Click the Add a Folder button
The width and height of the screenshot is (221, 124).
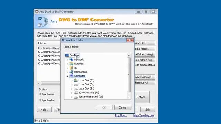[145, 49]
